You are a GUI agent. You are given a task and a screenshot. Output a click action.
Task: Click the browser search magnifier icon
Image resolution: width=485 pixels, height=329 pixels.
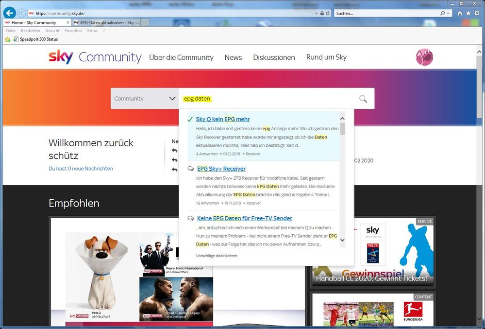point(443,13)
